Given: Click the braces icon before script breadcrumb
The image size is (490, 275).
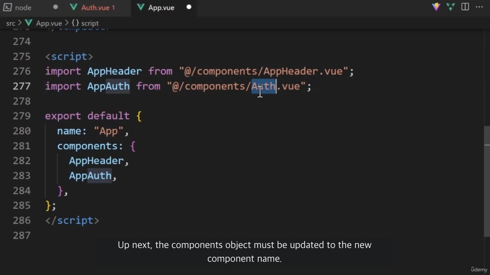Looking at the screenshot, I should [75, 23].
